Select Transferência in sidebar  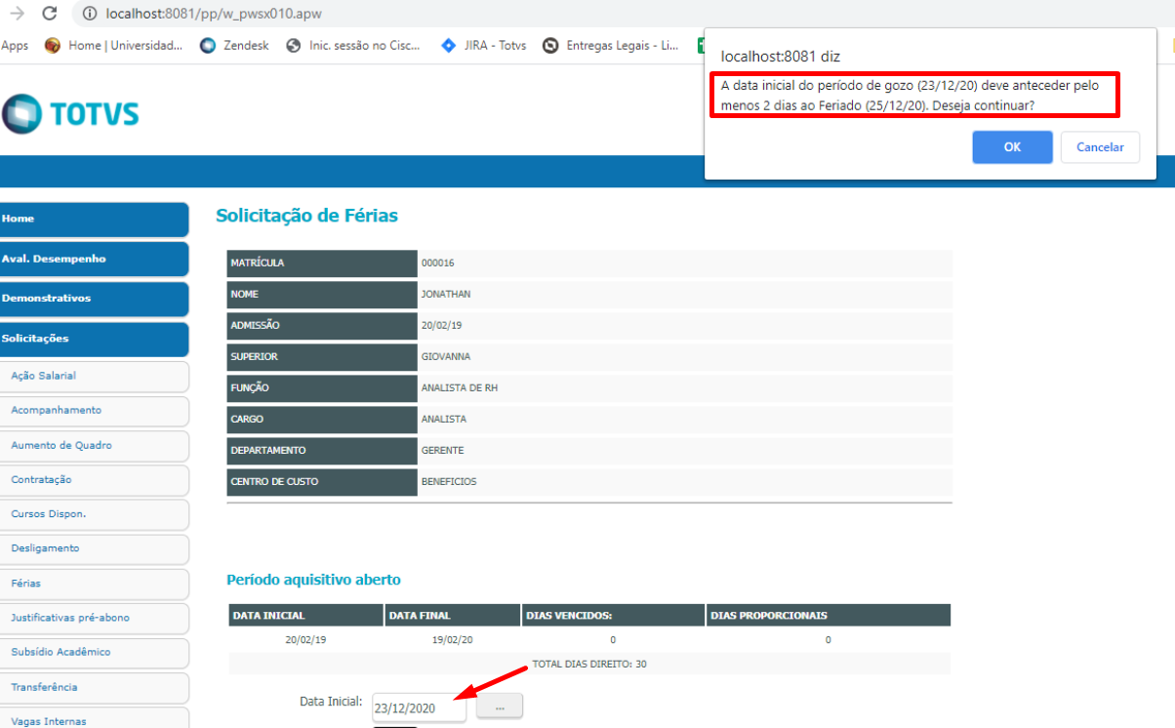pyautogui.click(x=94, y=687)
